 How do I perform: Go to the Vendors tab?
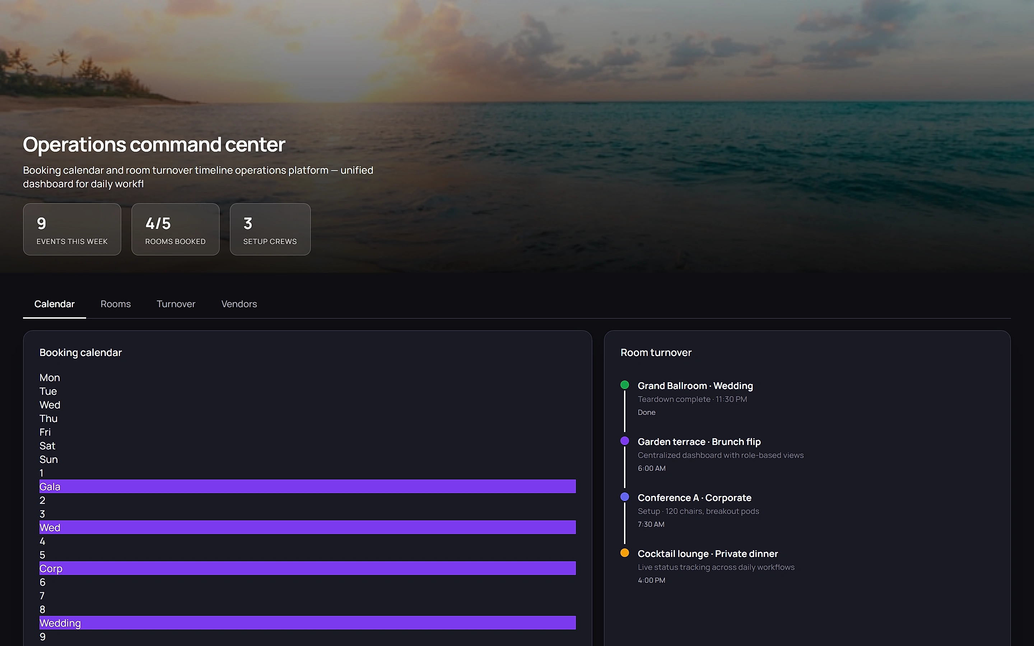(239, 304)
